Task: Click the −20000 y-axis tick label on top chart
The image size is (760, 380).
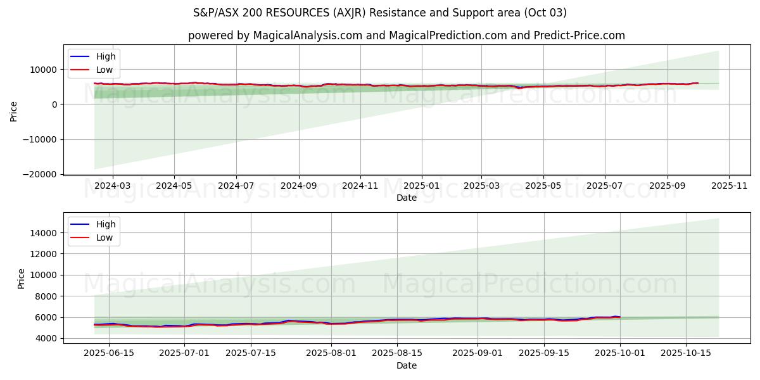Action: click(39, 174)
